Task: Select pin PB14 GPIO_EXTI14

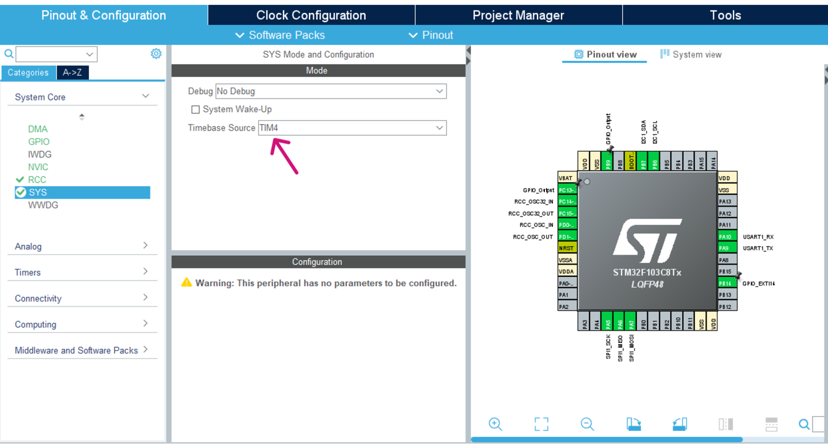Action: (728, 284)
